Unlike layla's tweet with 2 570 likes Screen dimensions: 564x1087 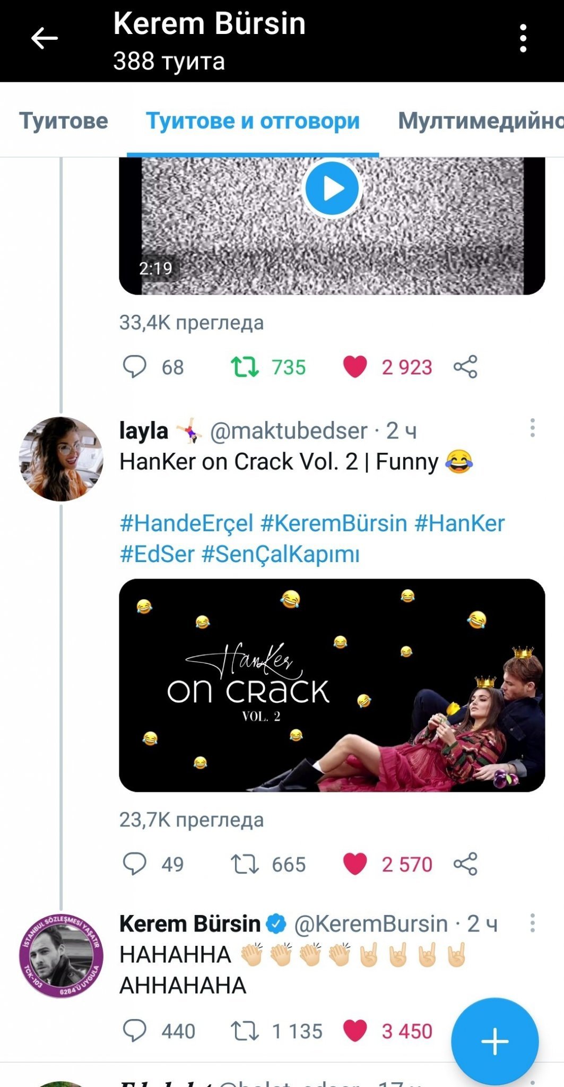[x=355, y=864]
